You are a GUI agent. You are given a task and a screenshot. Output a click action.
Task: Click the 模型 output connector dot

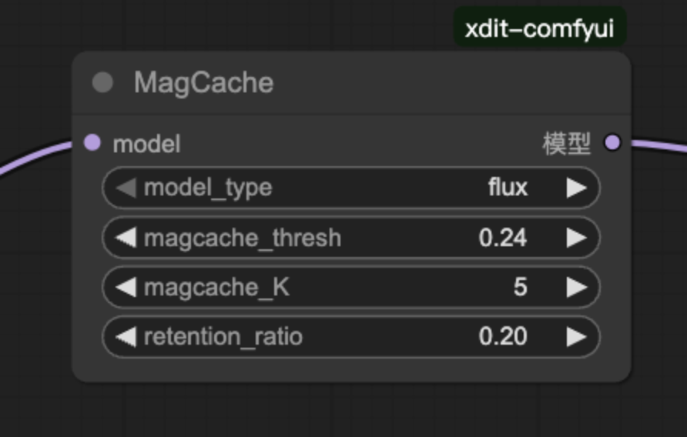click(612, 142)
